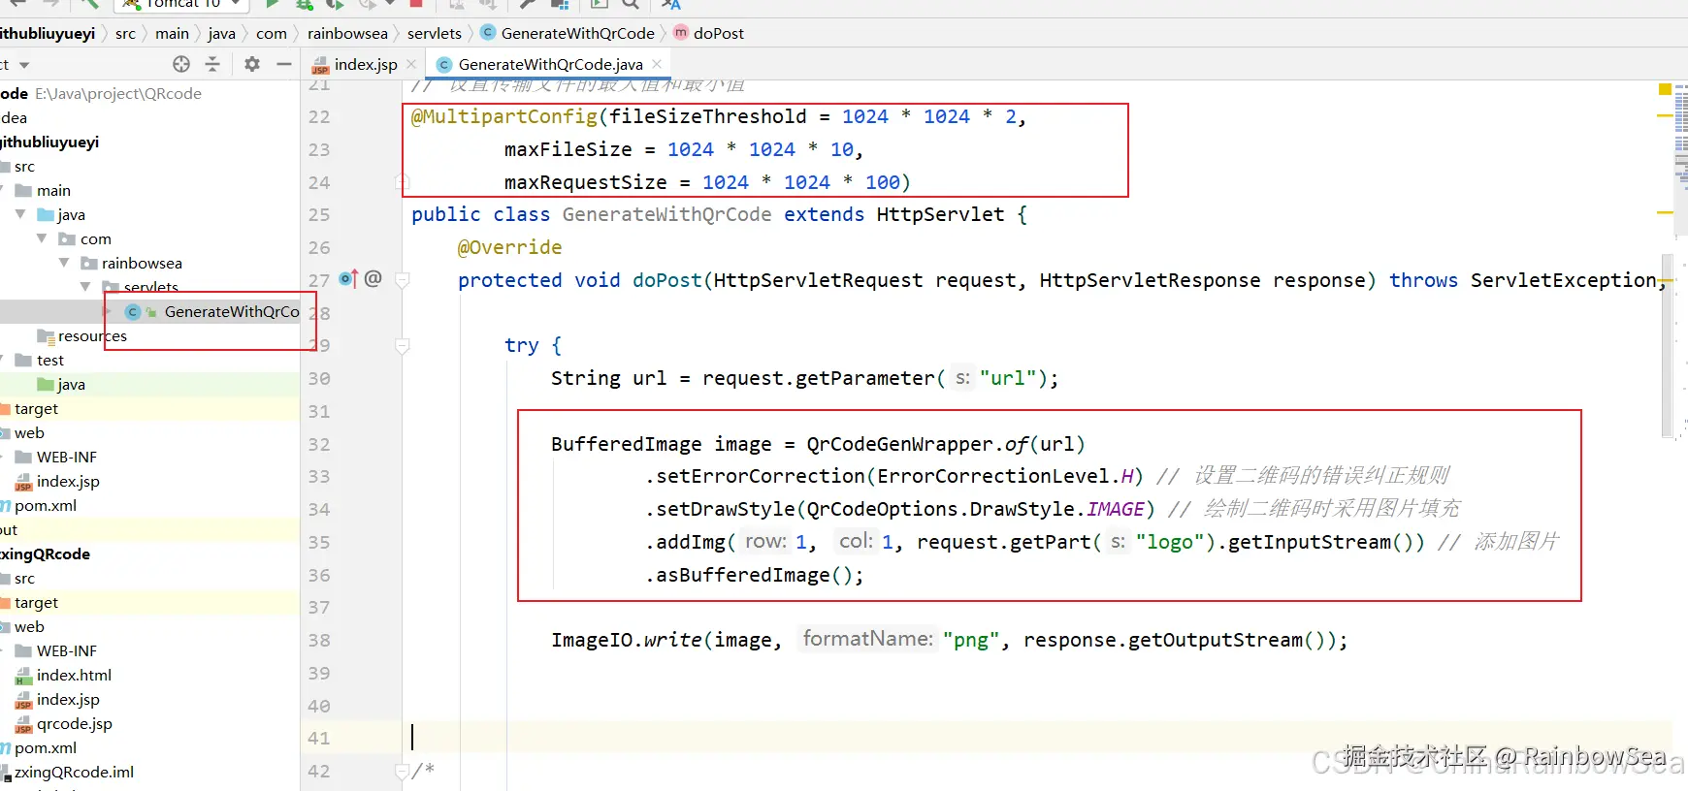Toggle code fold marker at line 24
The width and height of the screenshot is (1688, 791).
pyautogui.click(x=402, y=182)
